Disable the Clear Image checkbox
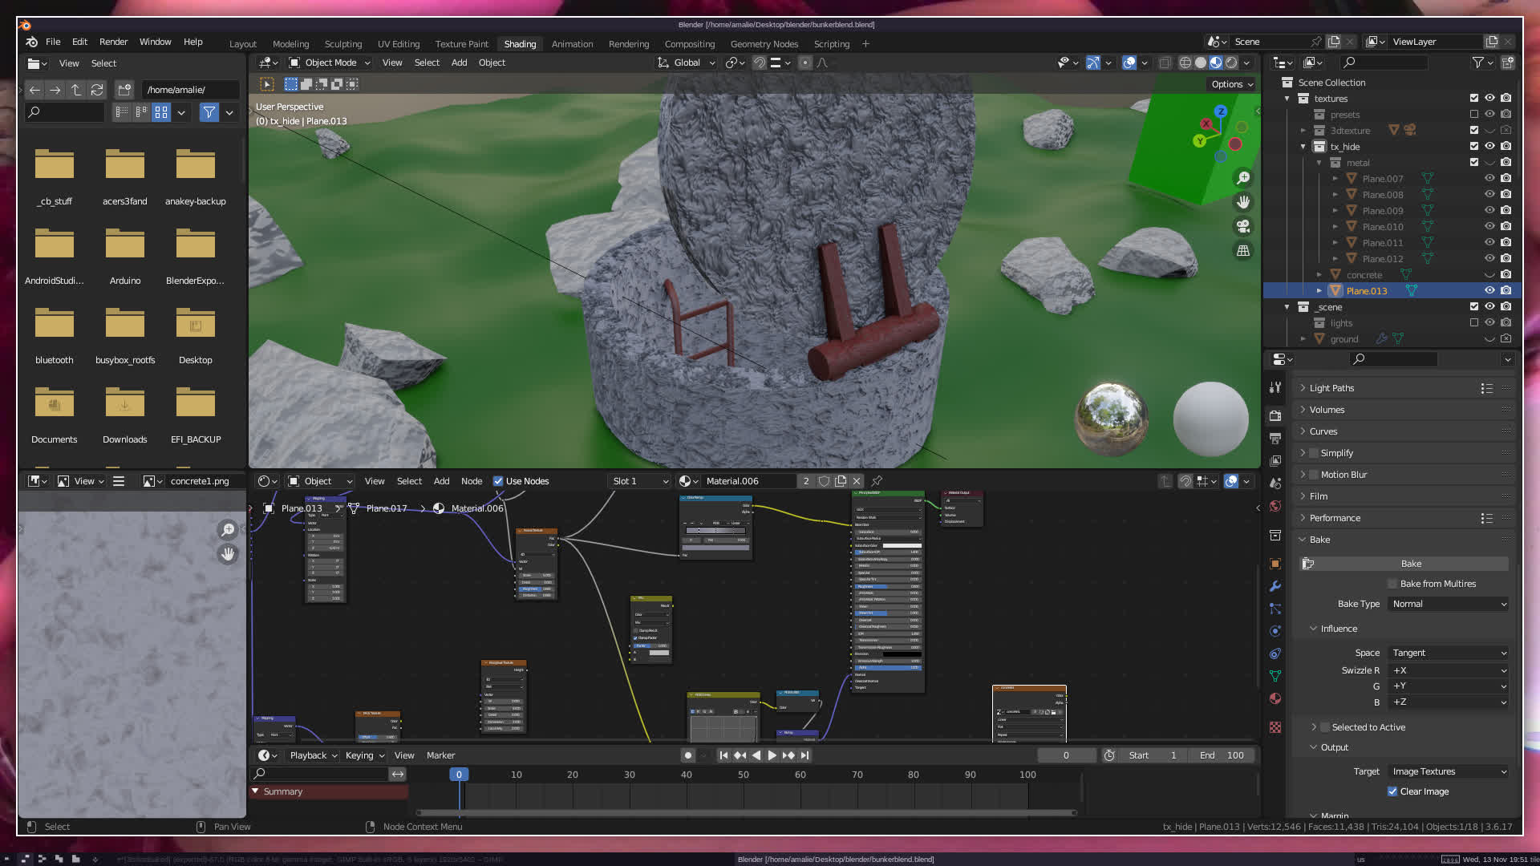 [1392, 791]
